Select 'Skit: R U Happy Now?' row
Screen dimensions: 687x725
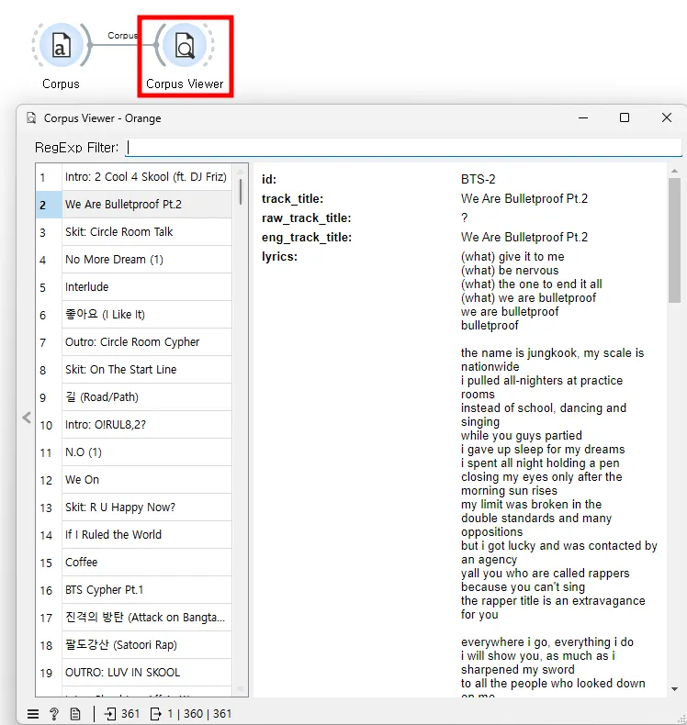click(146, 507)
